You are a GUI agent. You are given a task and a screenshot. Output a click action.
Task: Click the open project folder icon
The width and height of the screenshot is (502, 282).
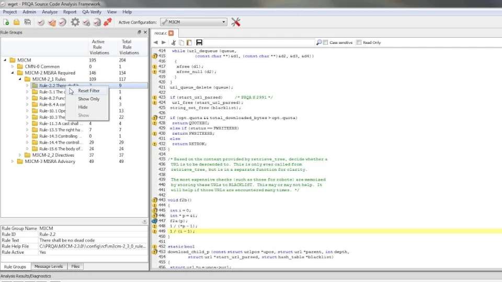(17, 22)
